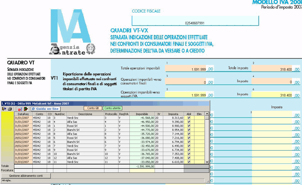302x185 pixels.
Task: Click Imposta cell 8.900,00
Action: (174, 126)
